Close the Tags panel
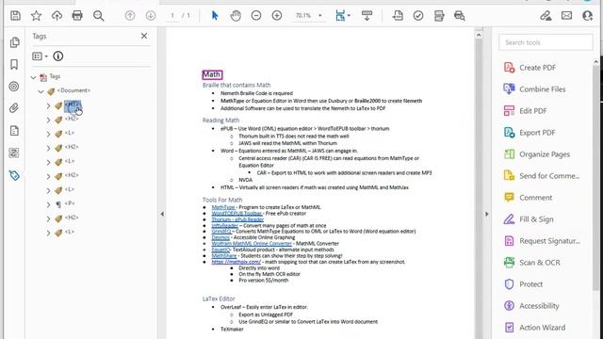The image size is (603, 339). [x=144, y=36]
